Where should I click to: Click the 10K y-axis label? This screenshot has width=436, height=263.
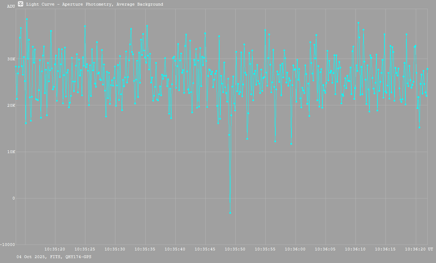pos(11,152)
